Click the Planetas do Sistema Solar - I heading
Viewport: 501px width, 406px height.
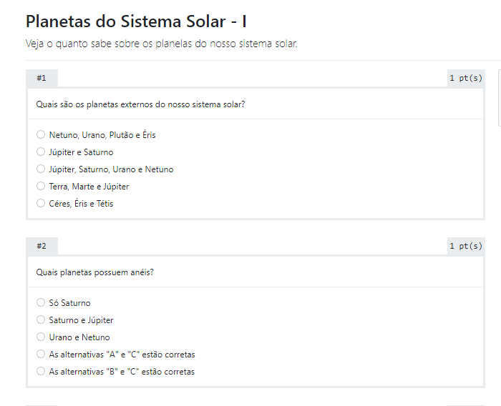click(x=136, y=21)
